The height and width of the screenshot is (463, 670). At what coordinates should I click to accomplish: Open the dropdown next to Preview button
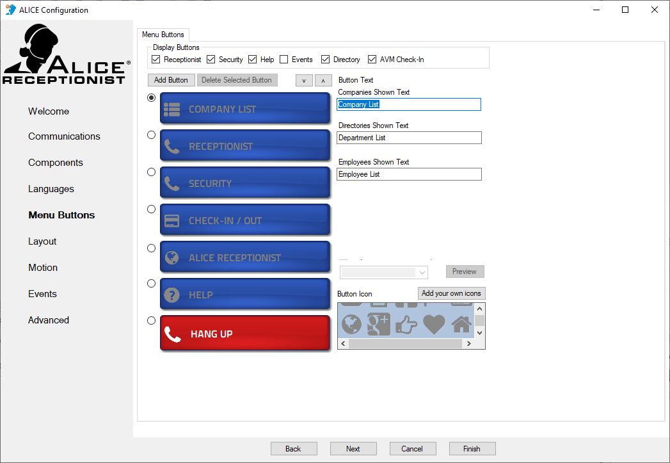(384, 272)
